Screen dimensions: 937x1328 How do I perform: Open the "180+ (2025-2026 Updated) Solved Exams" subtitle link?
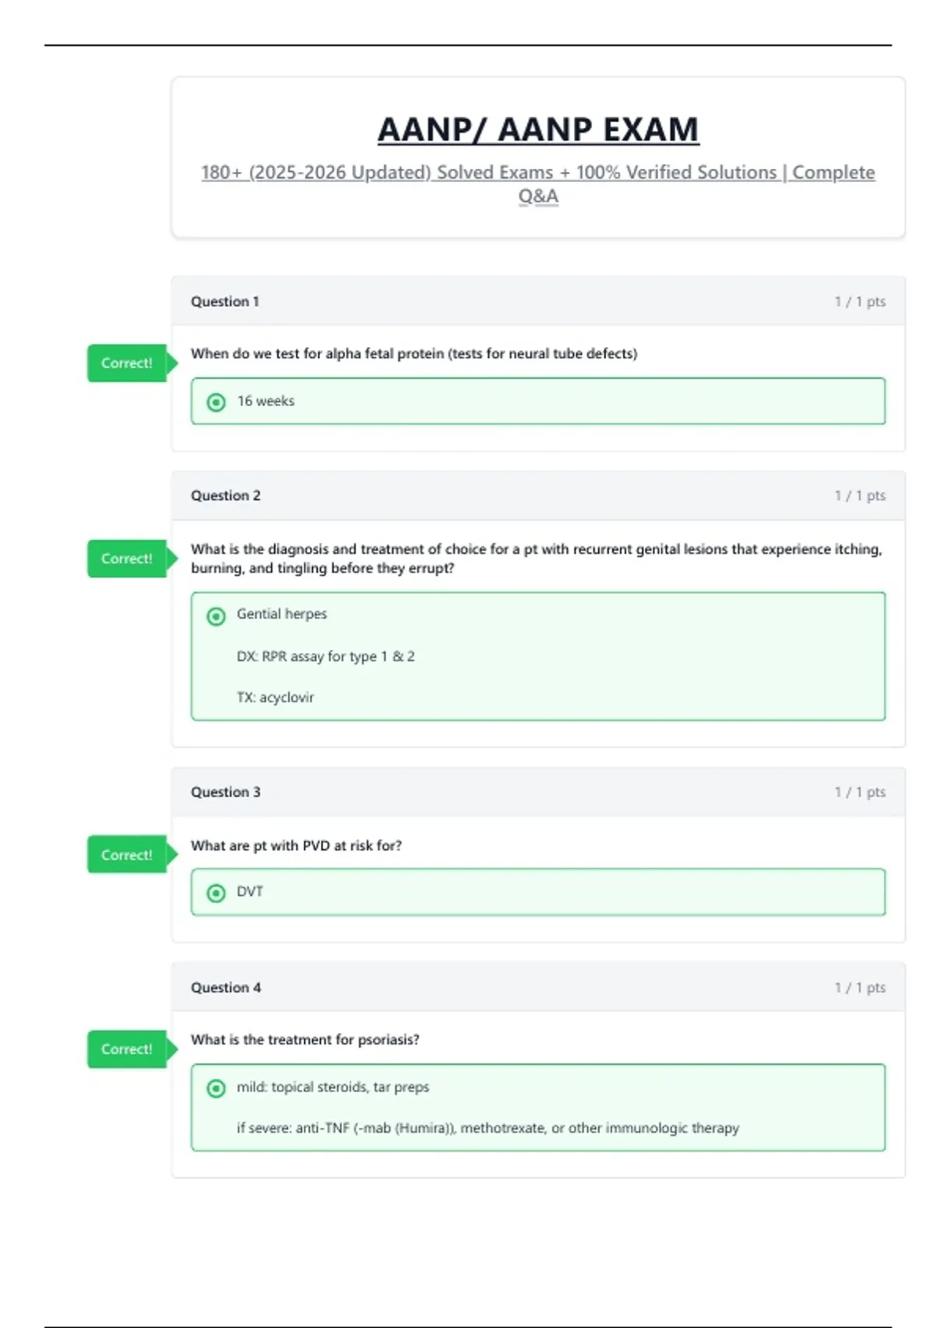pyautogui.click(x=538, y=173)
